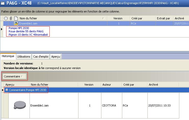This screenshot has height=120, width=189.
Task: Select the Ensemble1.iam row in top list
Action: 96,23
